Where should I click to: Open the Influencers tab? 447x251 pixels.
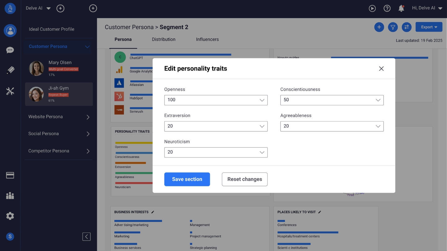(x=207, y=39)
